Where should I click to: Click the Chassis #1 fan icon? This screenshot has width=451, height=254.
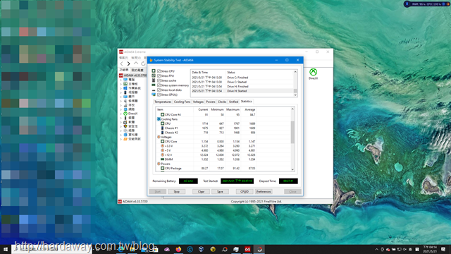[x=163, y=128]
